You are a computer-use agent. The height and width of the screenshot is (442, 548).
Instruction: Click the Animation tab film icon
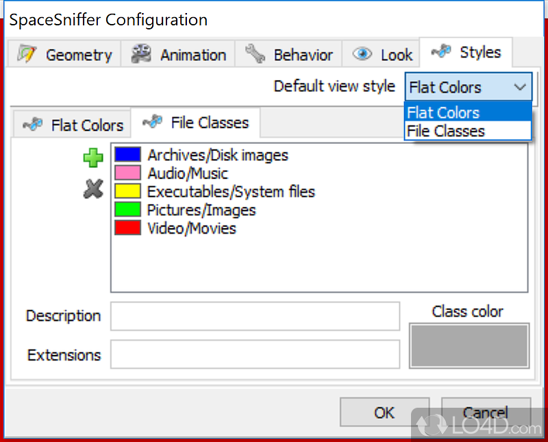(x=141, y=54)
